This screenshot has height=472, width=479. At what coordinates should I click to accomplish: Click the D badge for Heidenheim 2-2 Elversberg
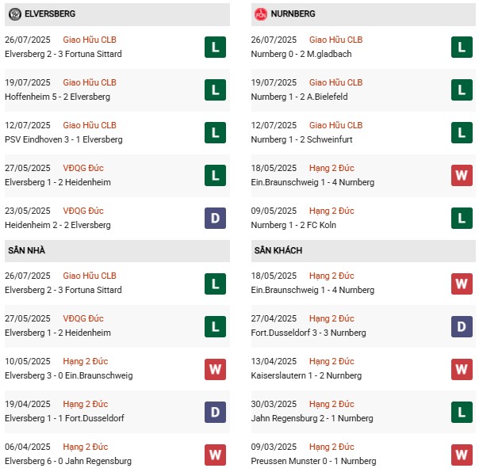[x=216, y=218]
